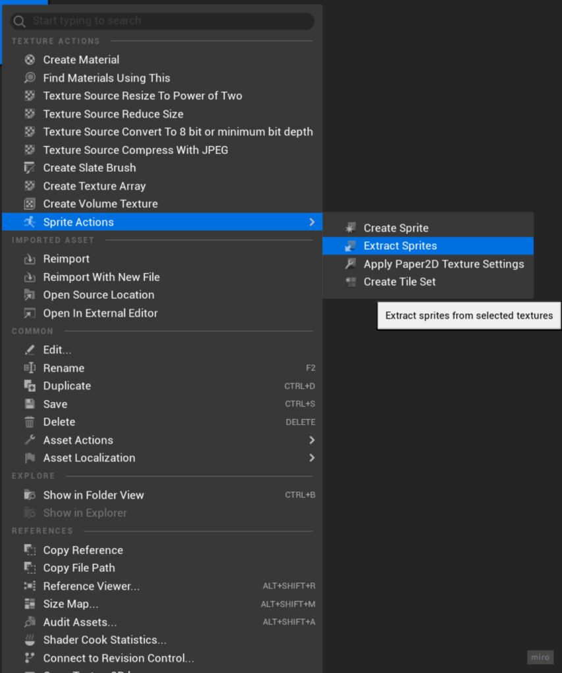Click the Find Materials Using This icon

[x=30, y=78]
